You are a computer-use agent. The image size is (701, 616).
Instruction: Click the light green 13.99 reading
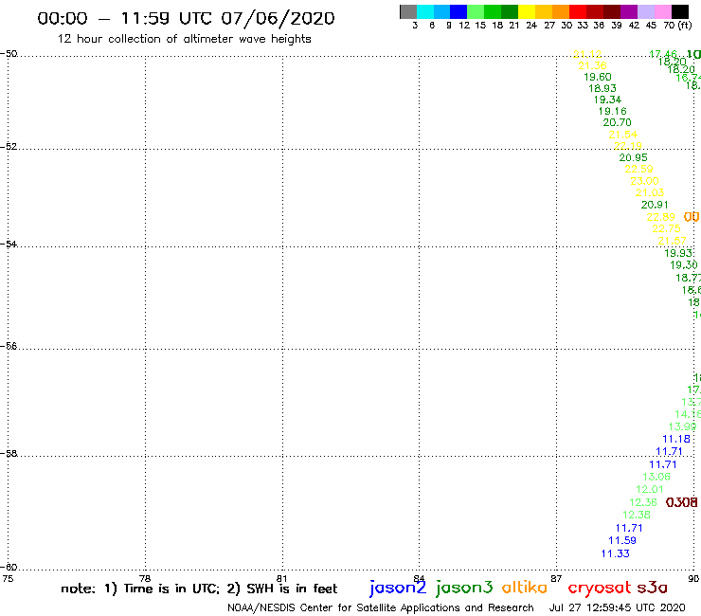point(682,426)
